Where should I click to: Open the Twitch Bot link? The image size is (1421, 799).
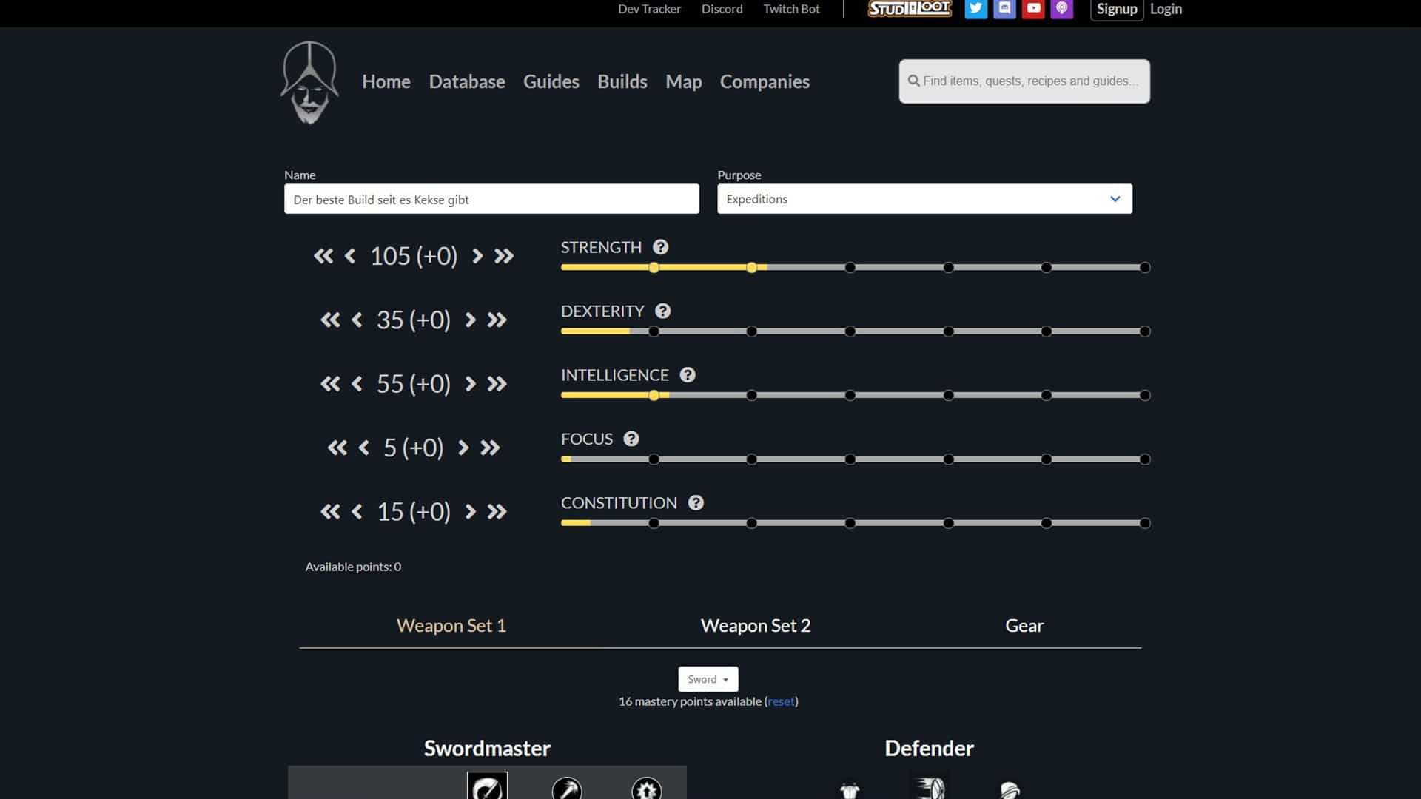tap(791, 9)
